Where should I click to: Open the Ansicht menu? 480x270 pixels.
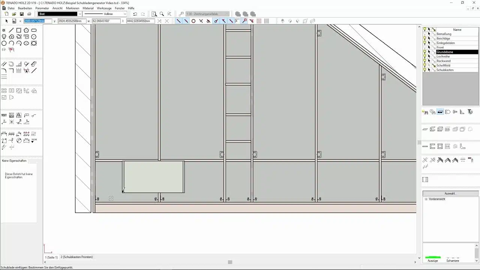[57, 8]
